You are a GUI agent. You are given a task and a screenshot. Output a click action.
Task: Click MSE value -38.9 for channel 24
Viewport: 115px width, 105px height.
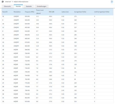point(50,72)
